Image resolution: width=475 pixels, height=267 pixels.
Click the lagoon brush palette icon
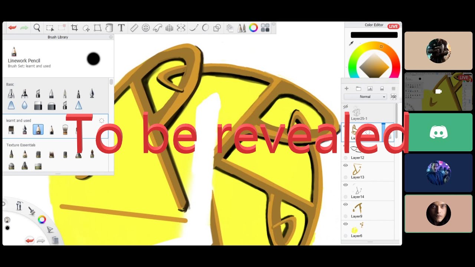coord(32,211)
